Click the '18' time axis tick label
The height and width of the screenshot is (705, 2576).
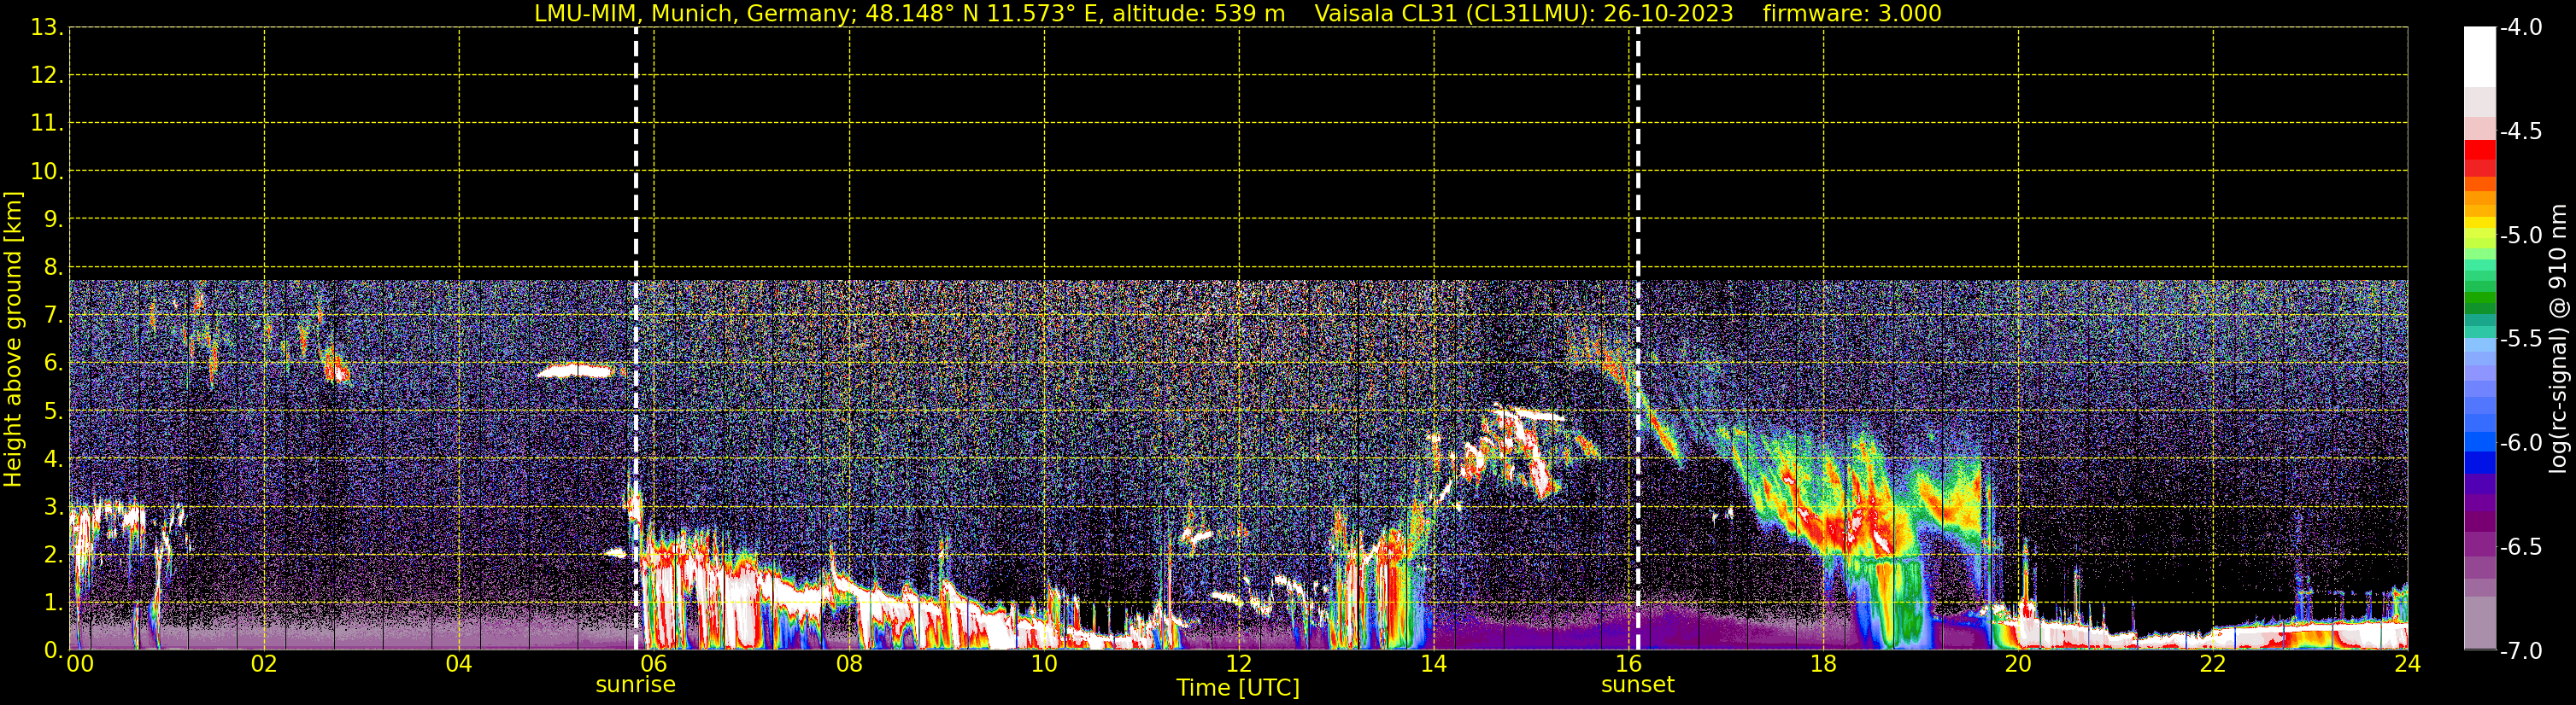click(x=1823, y=664)
